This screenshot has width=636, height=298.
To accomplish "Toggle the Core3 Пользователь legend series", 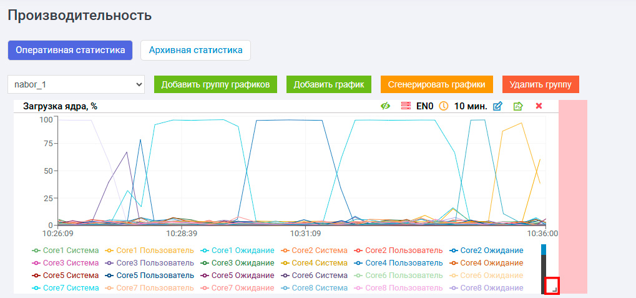I will pos(149,263).
